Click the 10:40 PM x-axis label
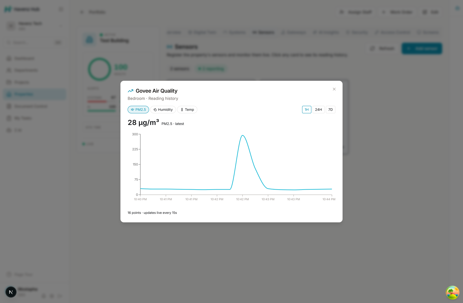463x303 pixels. pos(140,199)
